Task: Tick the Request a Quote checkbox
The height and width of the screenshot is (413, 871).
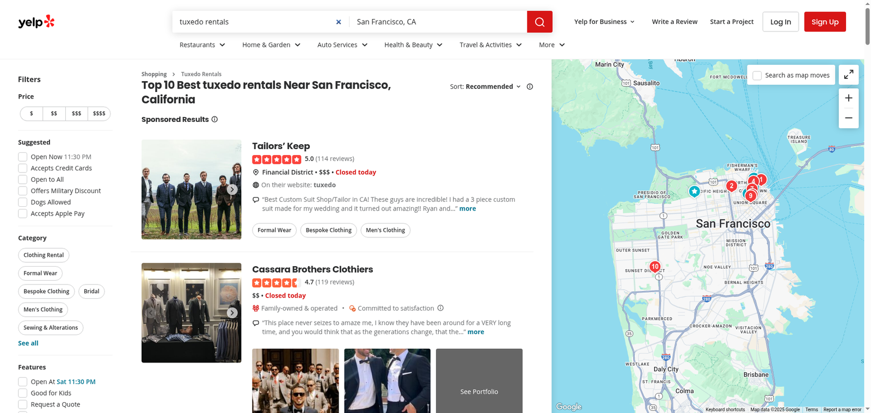Action: click(23, 405)
